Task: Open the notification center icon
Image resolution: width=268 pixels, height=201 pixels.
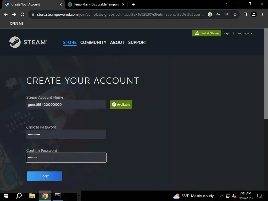Action: (x=259, y=196)
